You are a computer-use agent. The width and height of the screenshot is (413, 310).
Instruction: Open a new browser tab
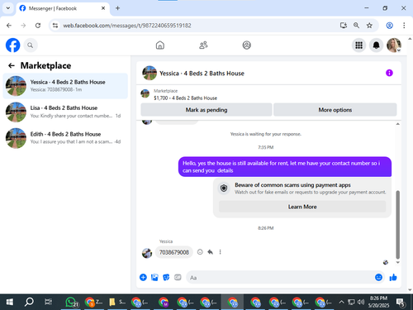117,8
